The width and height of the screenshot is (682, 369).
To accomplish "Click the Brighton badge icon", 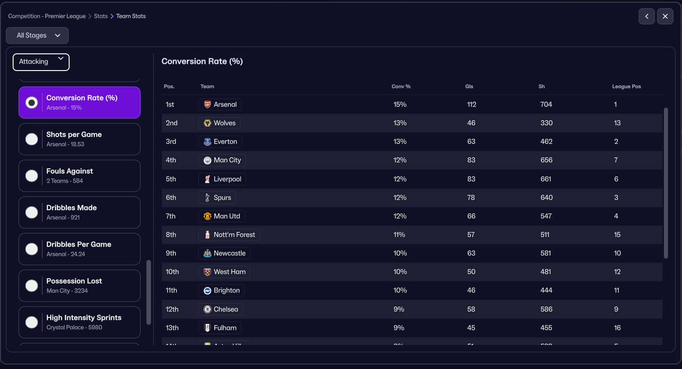I will 207,290.
